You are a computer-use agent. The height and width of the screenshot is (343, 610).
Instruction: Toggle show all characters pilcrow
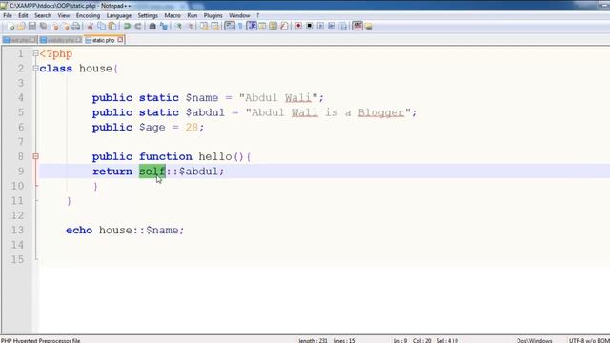coord(240,26)
